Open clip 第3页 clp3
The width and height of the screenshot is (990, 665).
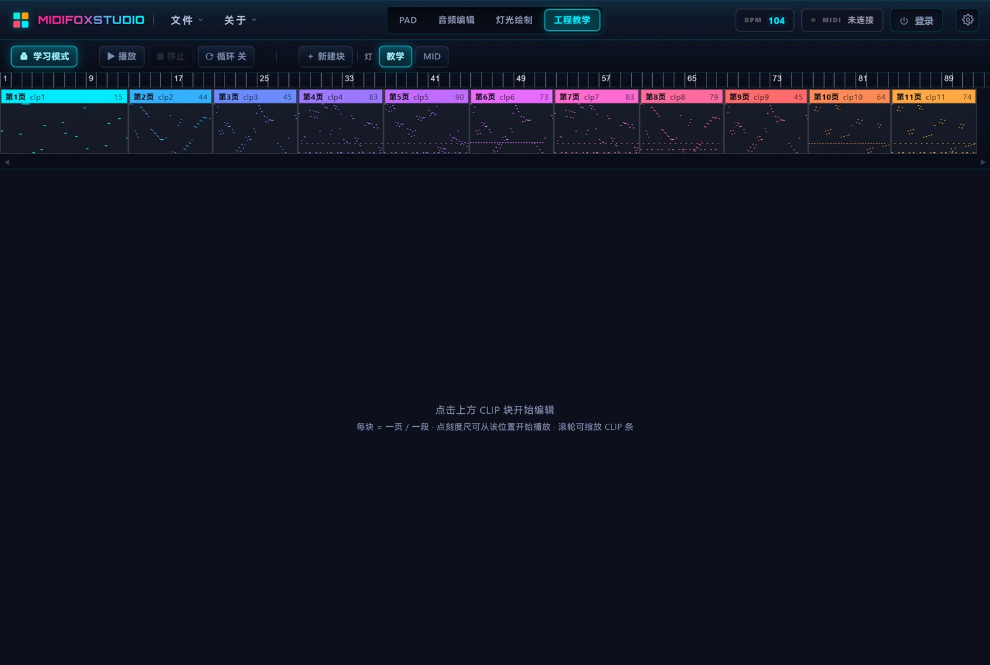pyautogui.click(x=255, y=121)
